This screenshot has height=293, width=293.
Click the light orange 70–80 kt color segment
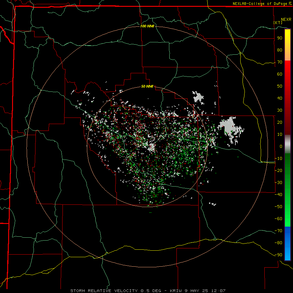287,55
